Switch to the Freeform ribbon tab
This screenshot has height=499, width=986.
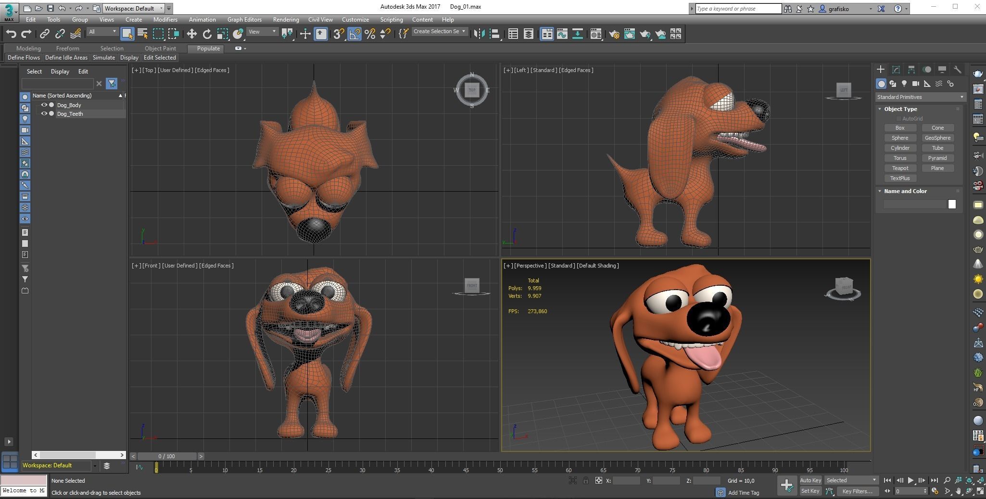(67, 49)
